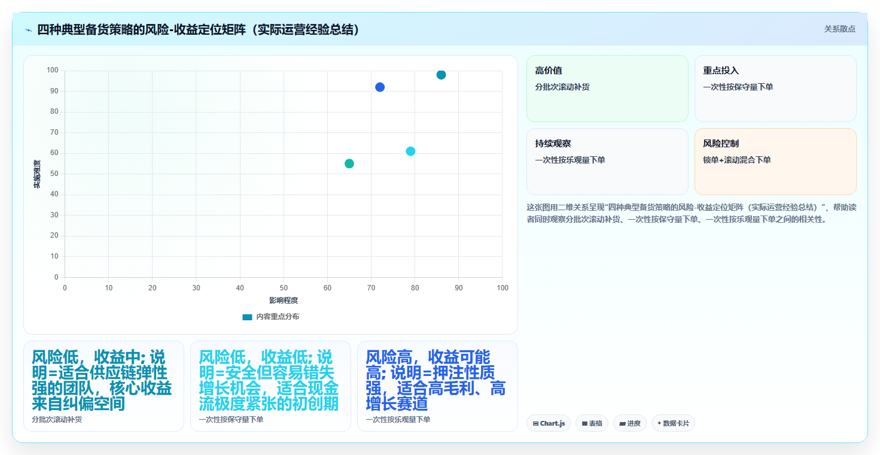Click the green scatter point near 55
The height and width of the screenshot is (455, 880).
pos(349,163)
